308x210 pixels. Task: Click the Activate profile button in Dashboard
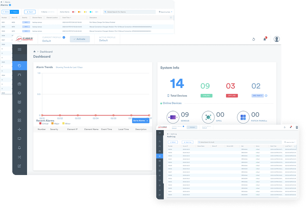[80, 39]
